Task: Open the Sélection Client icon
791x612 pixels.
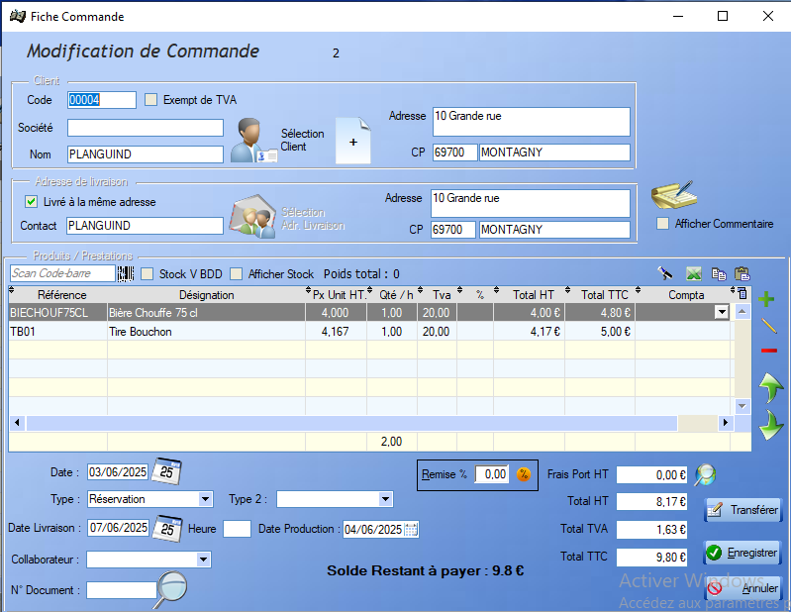Action: [252, 141]
